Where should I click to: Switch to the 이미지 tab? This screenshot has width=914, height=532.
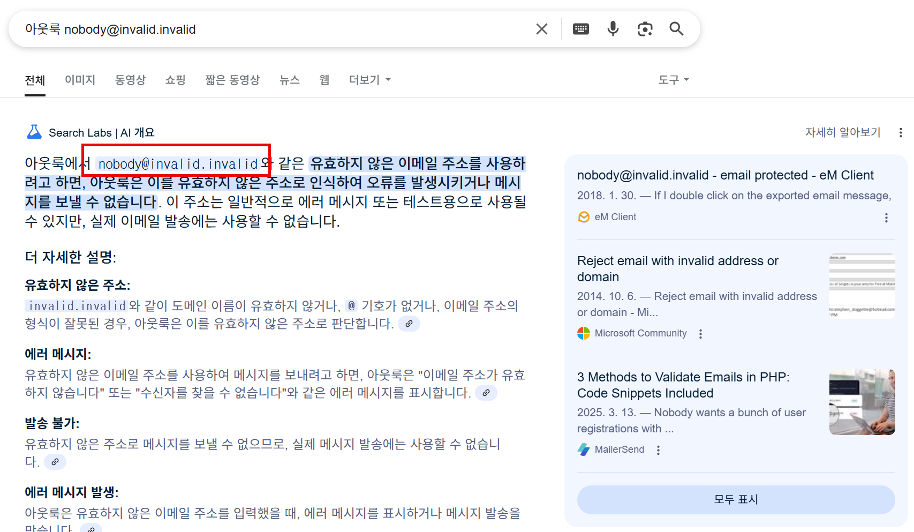click(80, 80)
